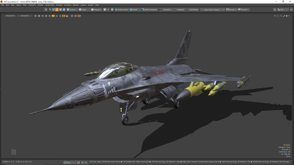The image size is (294, 165).
Task: Click the Render button
Action: pos(231,10)
